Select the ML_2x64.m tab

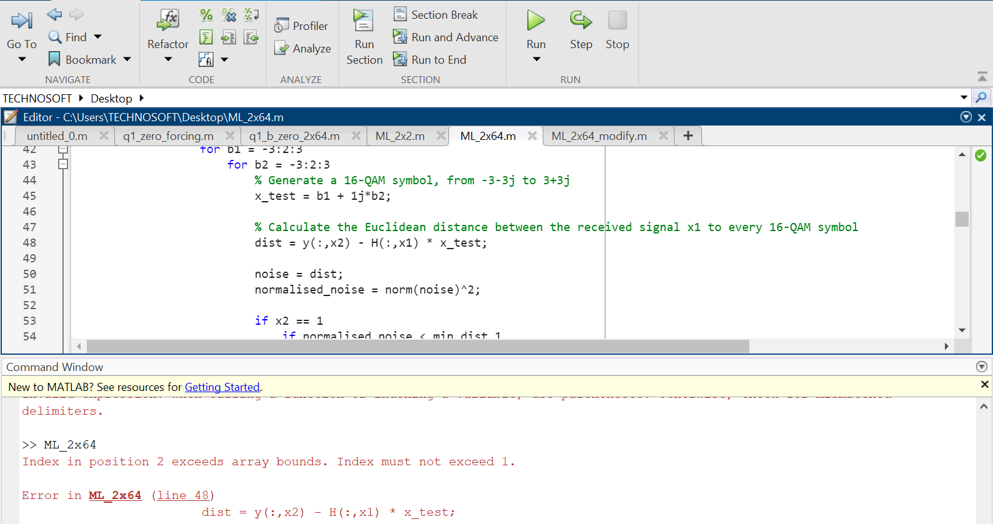click(x=488, y=136)
